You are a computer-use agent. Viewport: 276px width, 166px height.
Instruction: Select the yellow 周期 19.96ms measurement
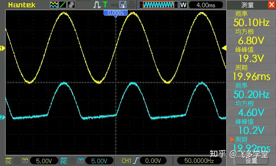251,73
